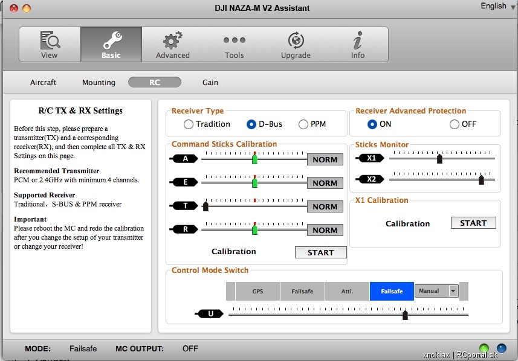Select the Basic wrench icon
This screenshot has height=361, width=518.
point(111,45)
